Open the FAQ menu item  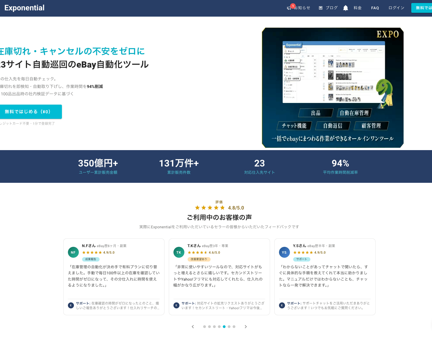pos(375,8)
